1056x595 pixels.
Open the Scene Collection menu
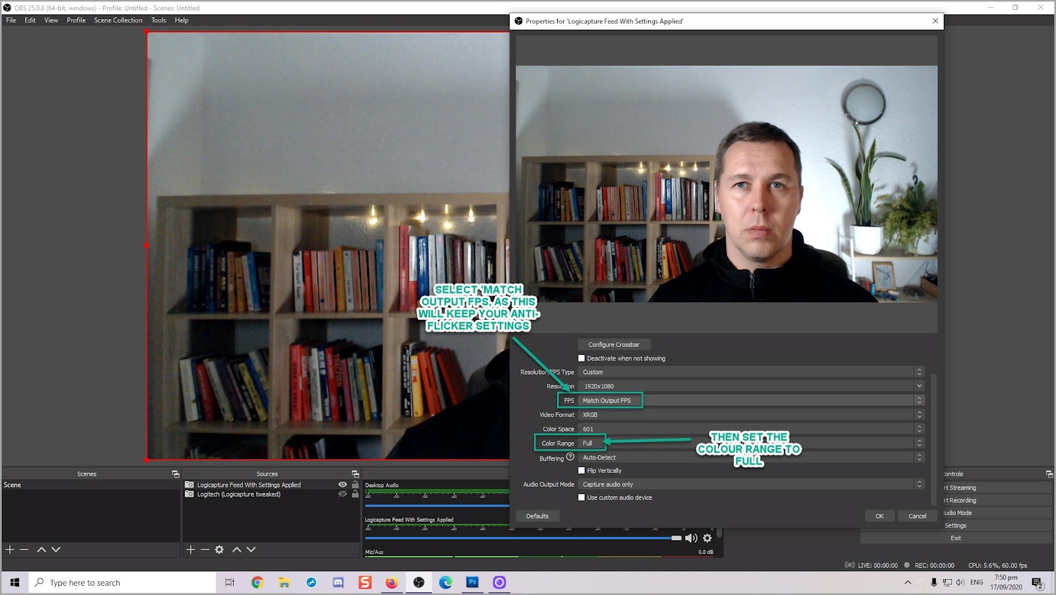(x=118, y=20)
